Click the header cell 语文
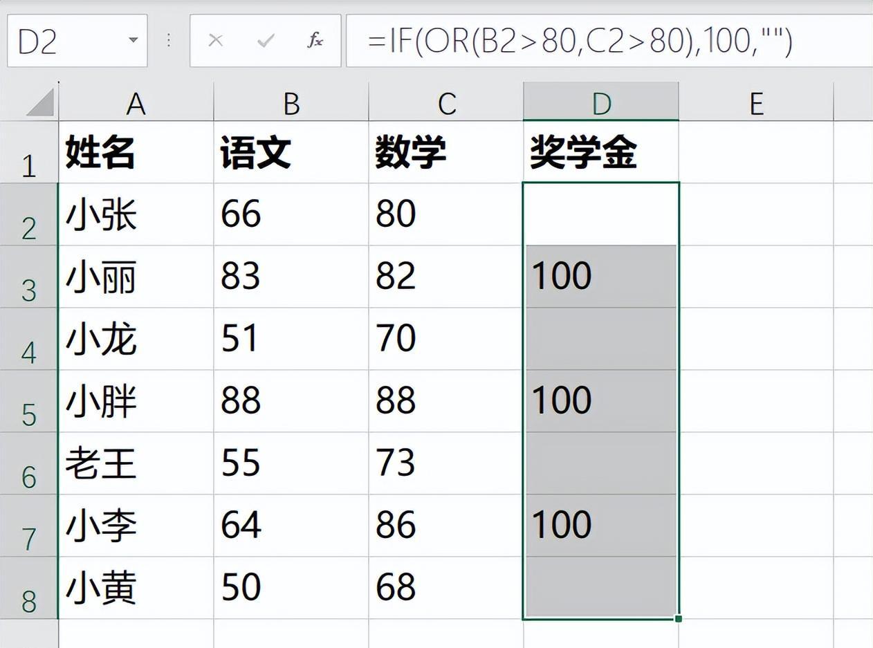Viewport: 873px width, 648px height. [291, 152]
